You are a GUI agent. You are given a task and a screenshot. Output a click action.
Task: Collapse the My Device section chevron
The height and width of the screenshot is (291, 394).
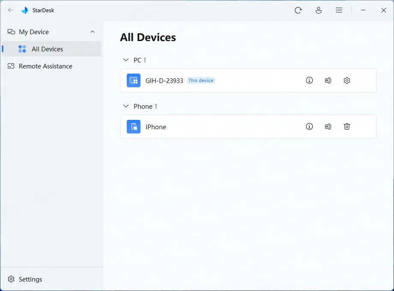point(93,32)
